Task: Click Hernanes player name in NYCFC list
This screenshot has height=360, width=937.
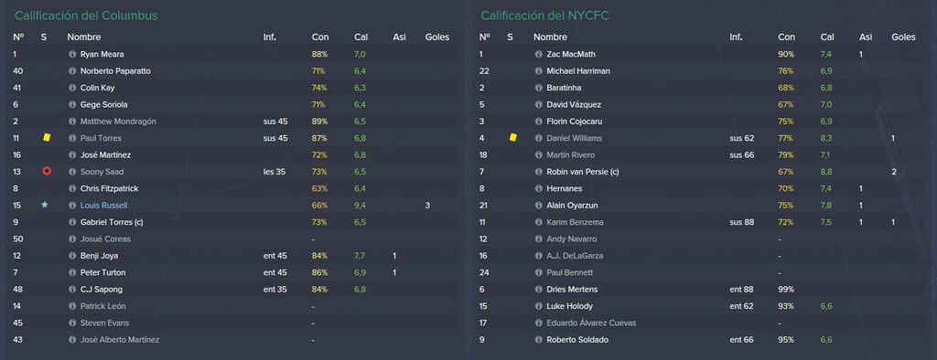Action: [x=564, y=188]
